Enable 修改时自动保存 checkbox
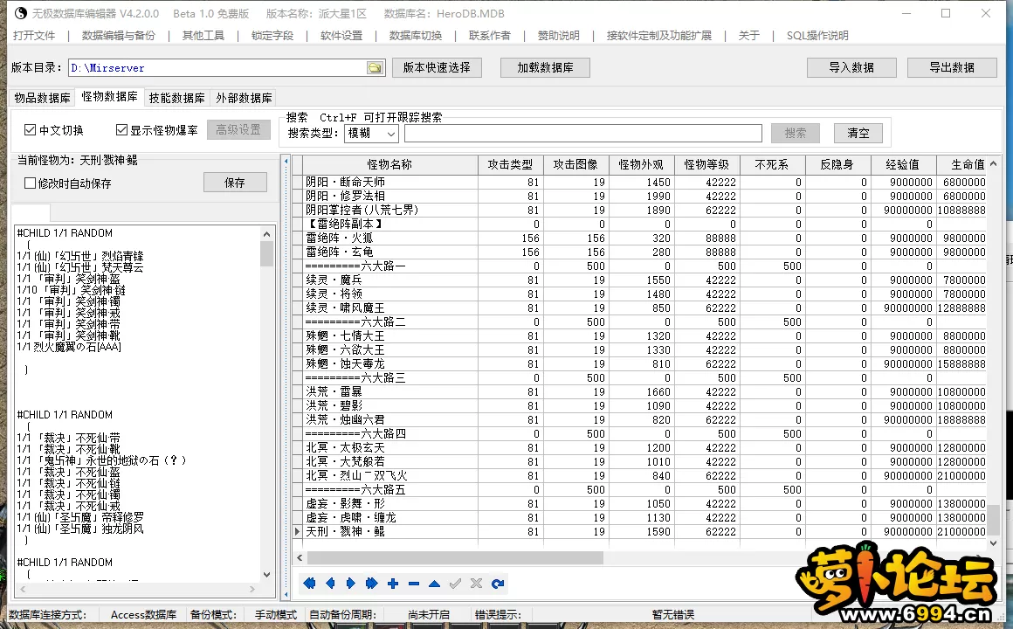1013x629 pixels. (30, 183)
